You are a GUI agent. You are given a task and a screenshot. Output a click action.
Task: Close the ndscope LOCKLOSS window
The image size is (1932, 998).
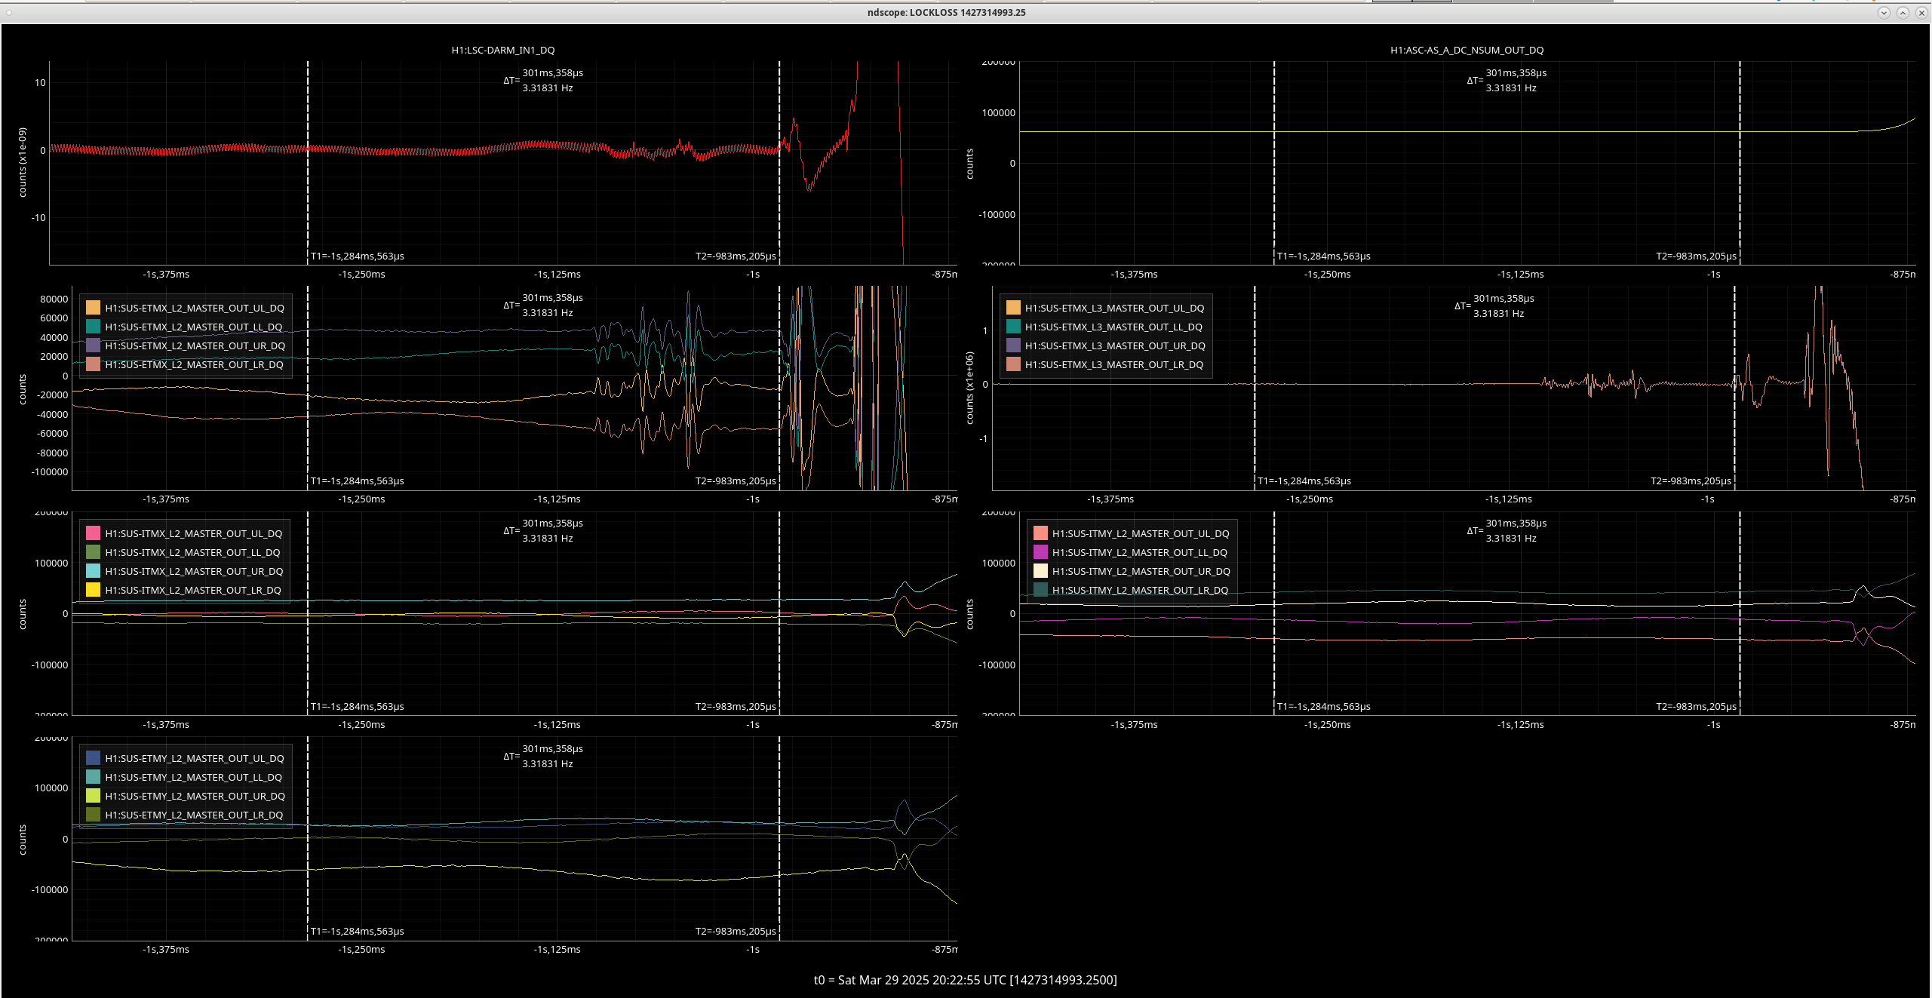point(1921,12)
